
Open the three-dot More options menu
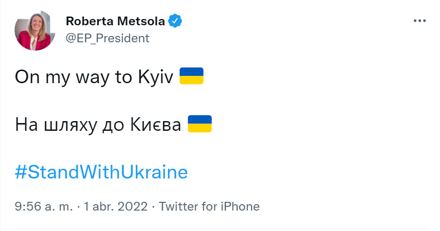coord(419,21)
